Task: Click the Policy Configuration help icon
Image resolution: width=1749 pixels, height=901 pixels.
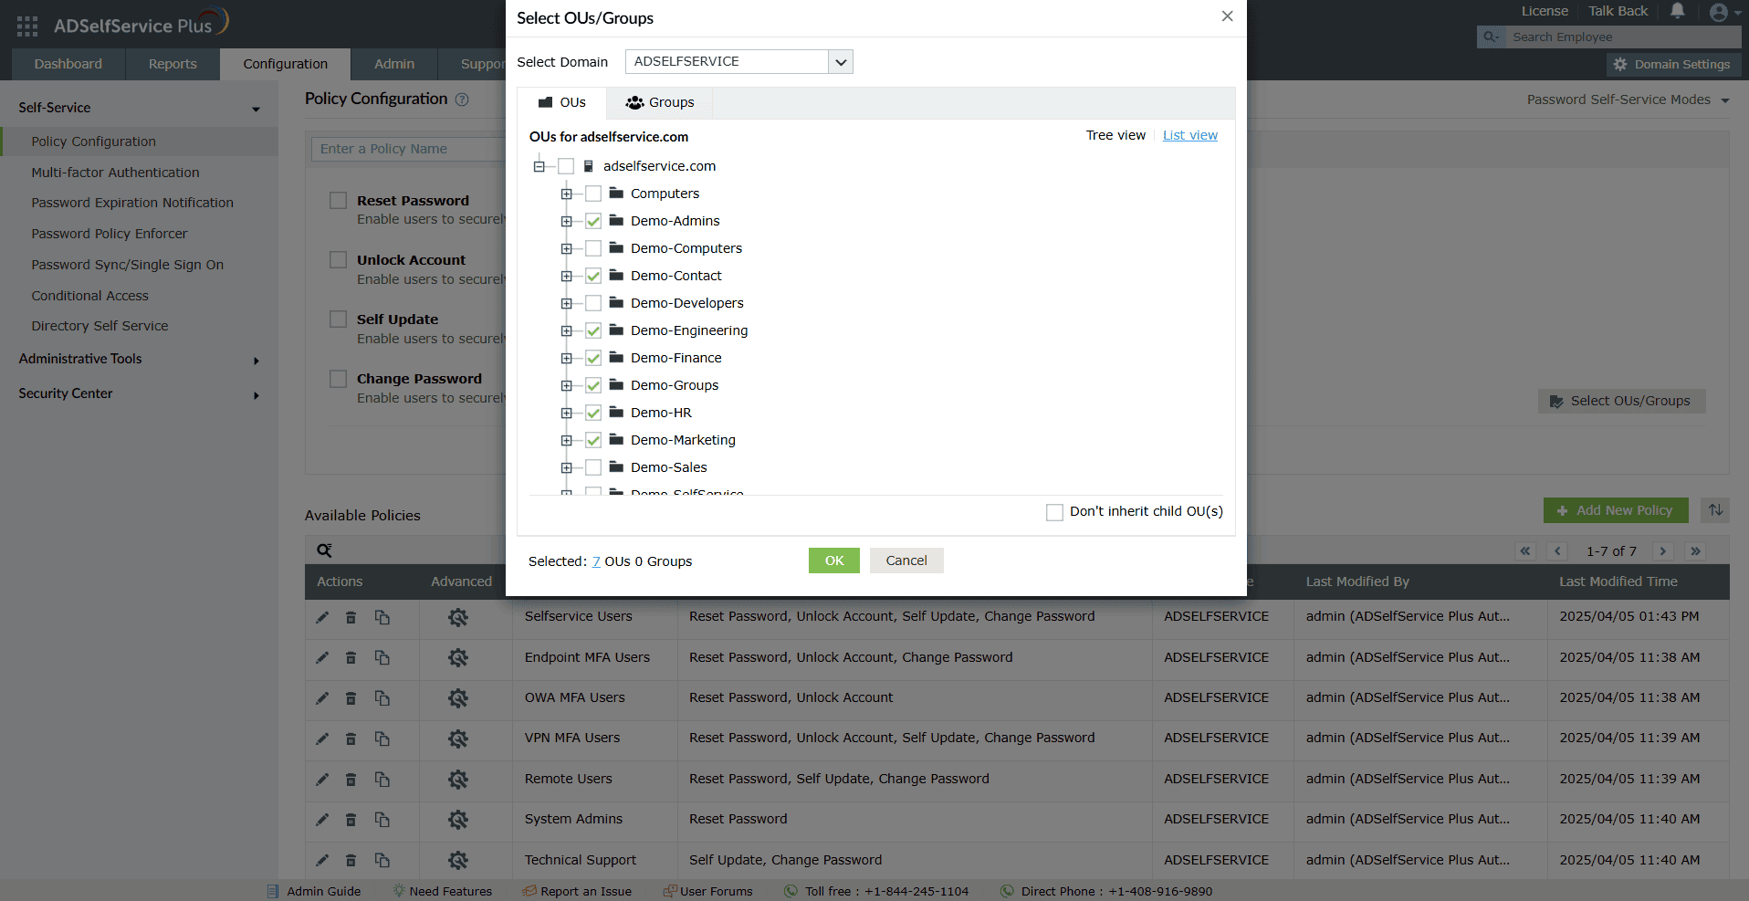Action: point(462,100)
